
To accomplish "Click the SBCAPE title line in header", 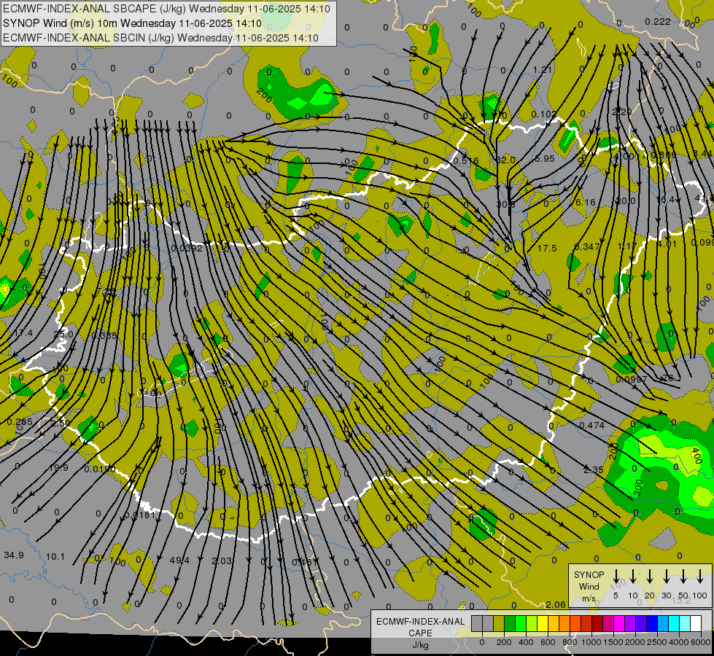I will pos(167,9).
